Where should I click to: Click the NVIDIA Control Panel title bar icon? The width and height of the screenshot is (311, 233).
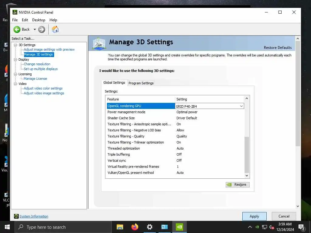[x=15, y=12]
